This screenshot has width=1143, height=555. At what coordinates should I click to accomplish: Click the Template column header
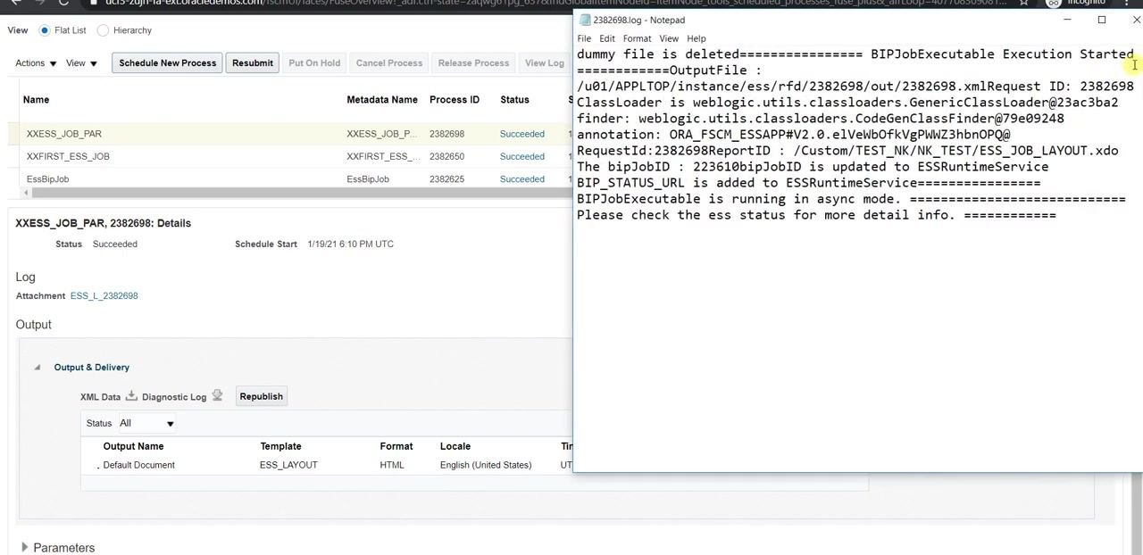280,446
